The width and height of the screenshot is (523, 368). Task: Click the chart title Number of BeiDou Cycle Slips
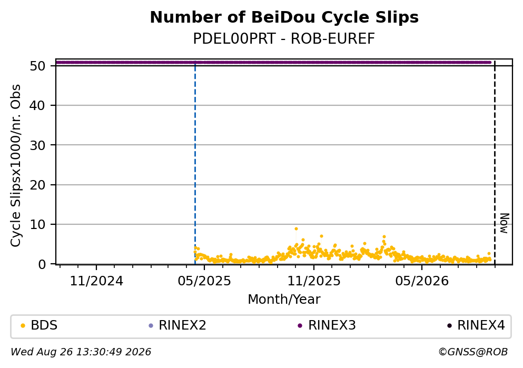[x=284, y=17]
